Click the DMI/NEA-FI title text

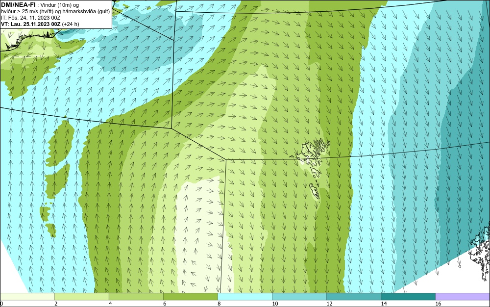[18, 5]
